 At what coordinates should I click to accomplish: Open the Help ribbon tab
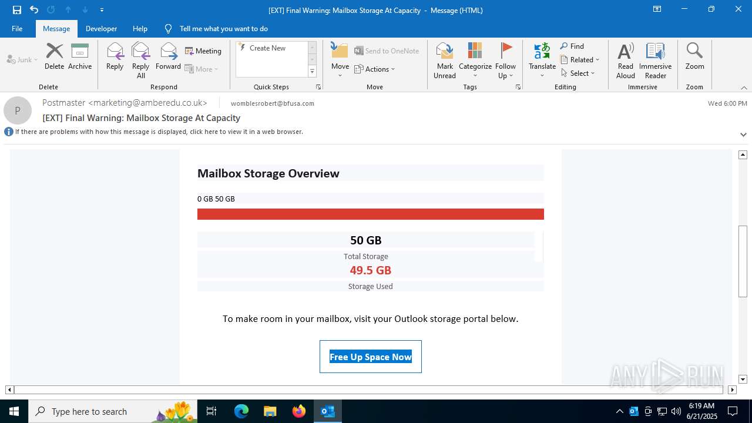tap(140, 29)
